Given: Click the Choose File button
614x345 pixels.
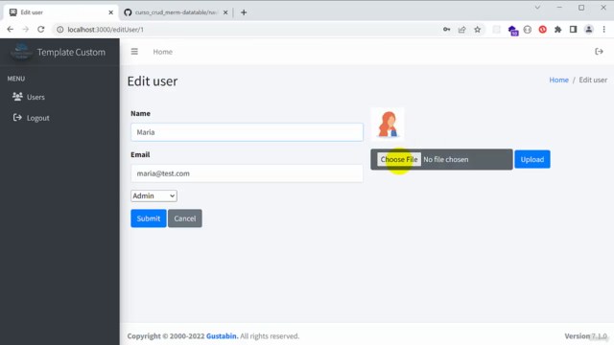Looking at the screenshot, I should (399, 159).
